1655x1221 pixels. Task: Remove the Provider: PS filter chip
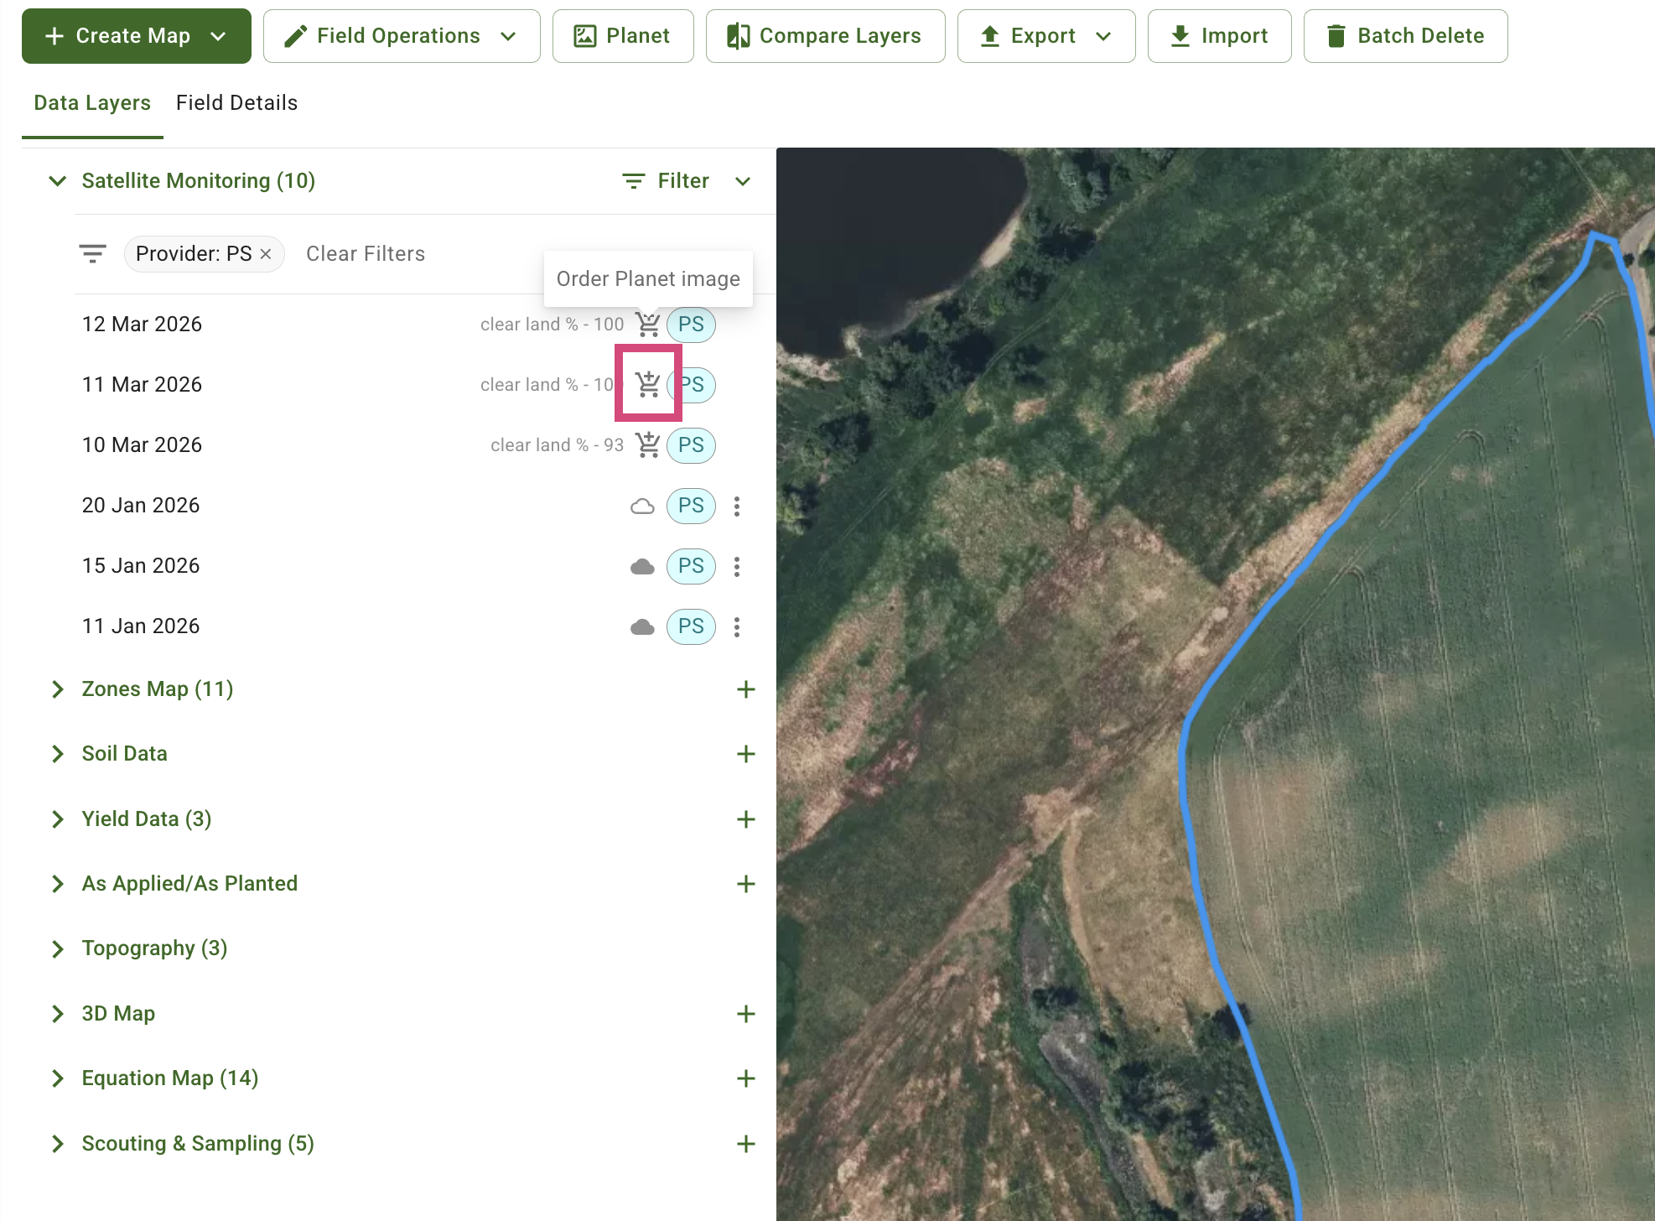pyautogui.click(x=266, y=253)
